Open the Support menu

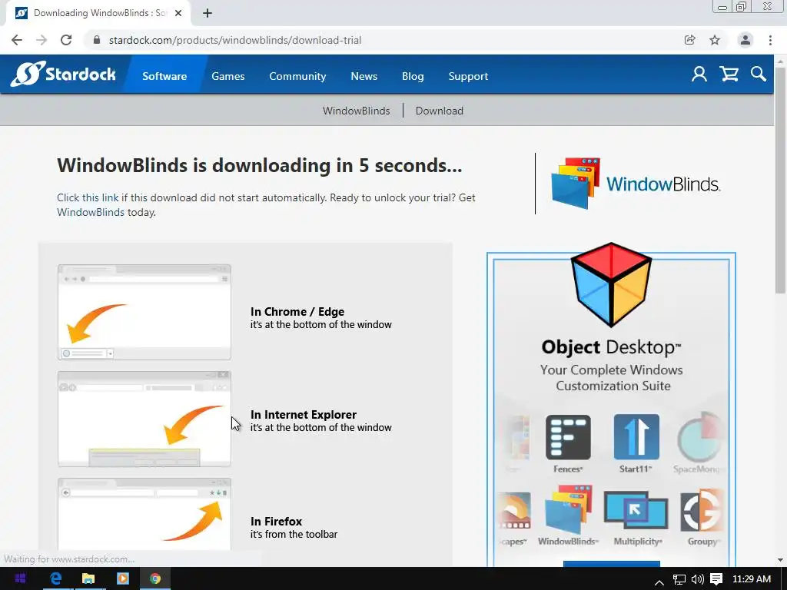pos(468,76)
